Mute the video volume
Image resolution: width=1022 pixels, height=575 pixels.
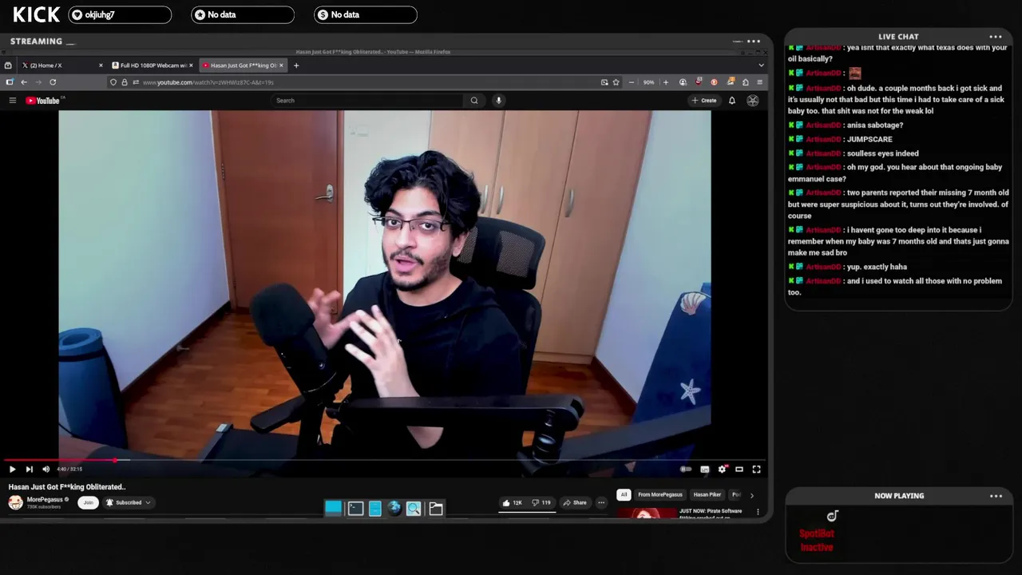click(46, 470)
